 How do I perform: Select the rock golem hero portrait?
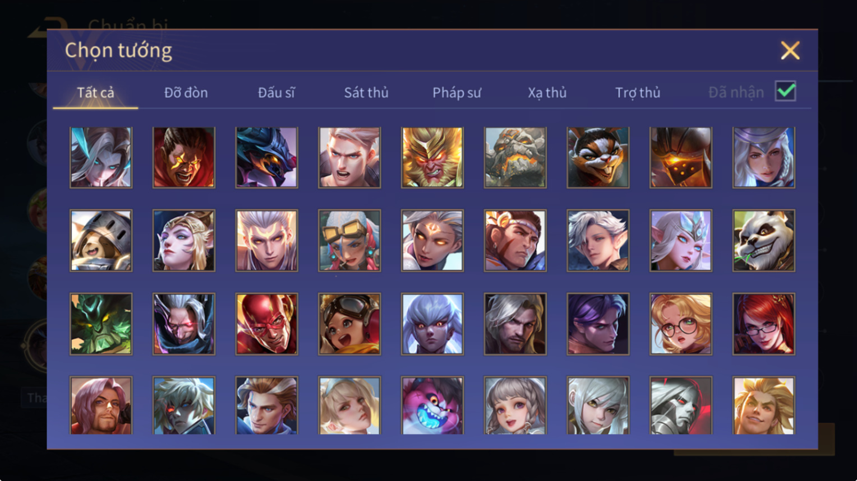point(515,157)
